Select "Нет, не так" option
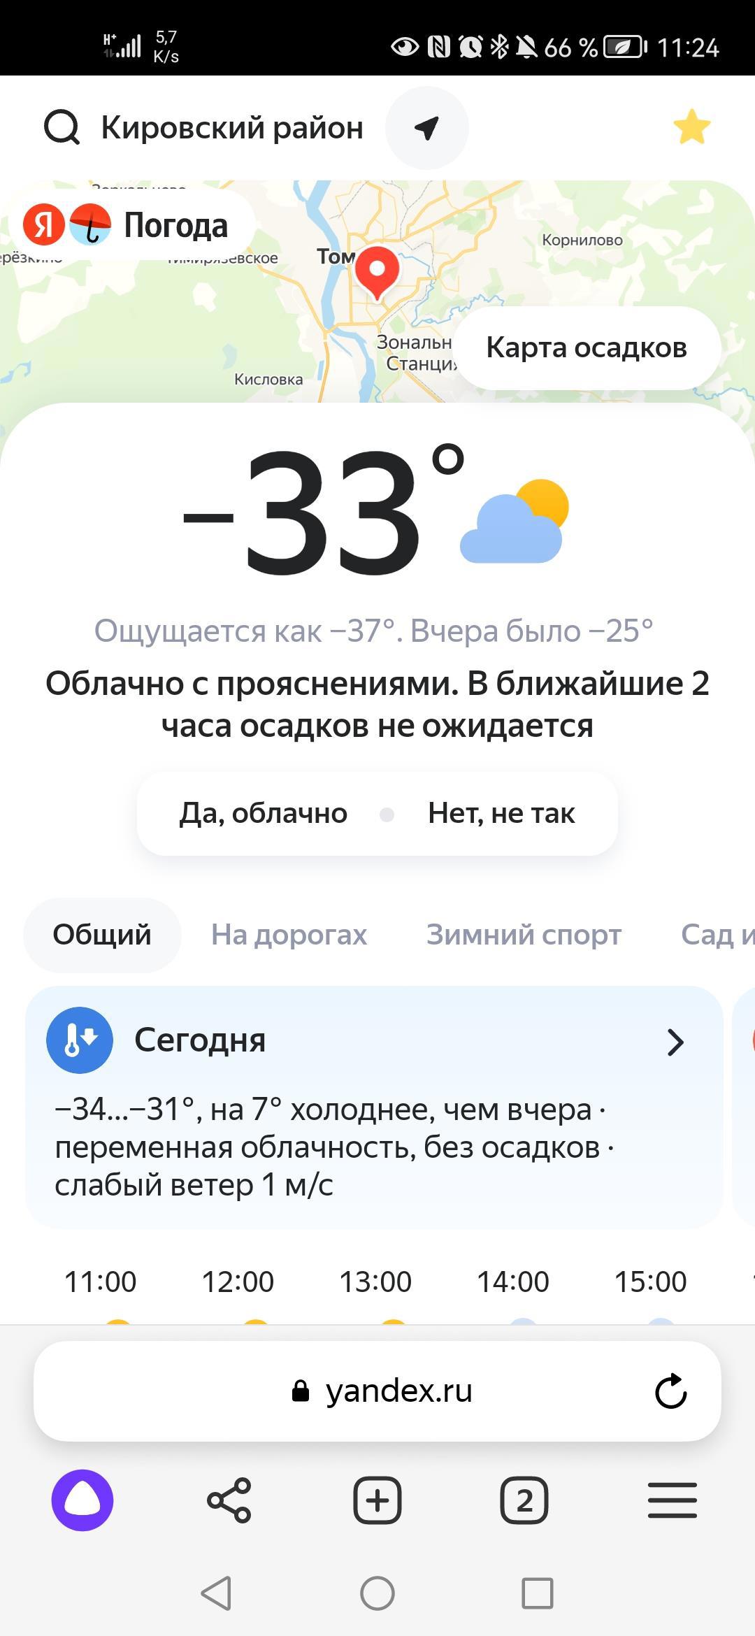Screen dimensions: 755x1636 501,813
